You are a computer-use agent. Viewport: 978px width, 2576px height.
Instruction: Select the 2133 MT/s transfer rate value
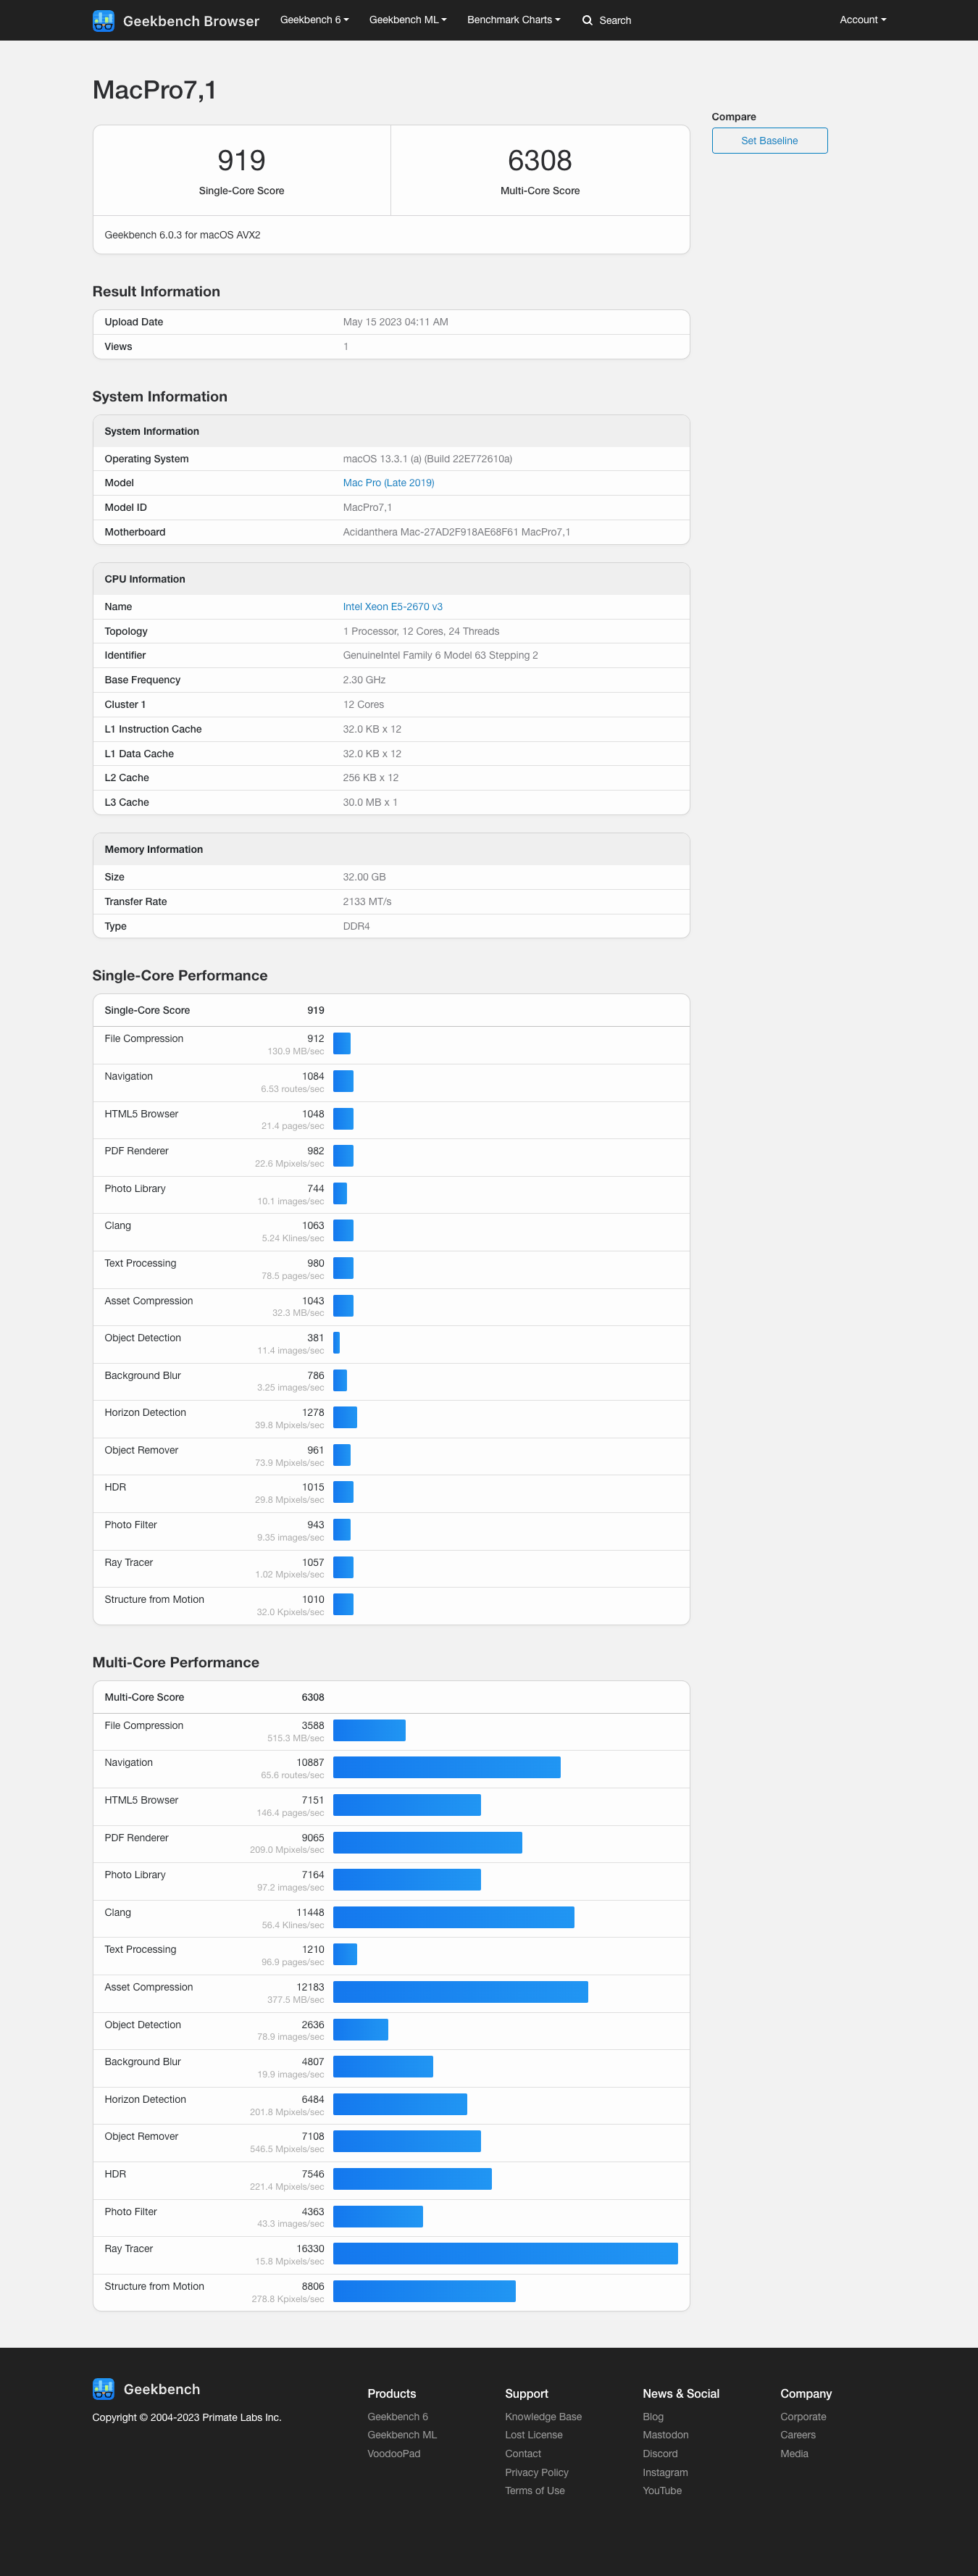[367, 902]
